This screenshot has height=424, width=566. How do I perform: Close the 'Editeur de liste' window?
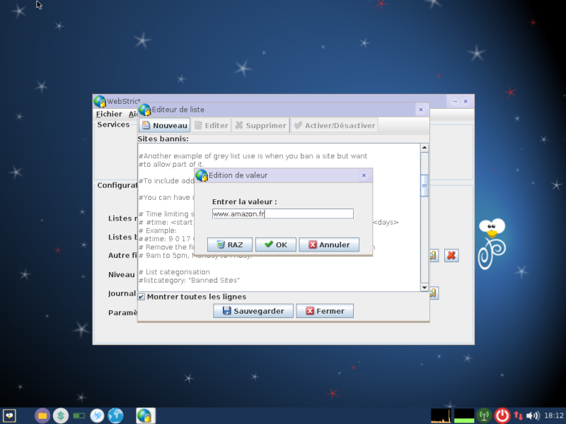[x=421, y=110]
